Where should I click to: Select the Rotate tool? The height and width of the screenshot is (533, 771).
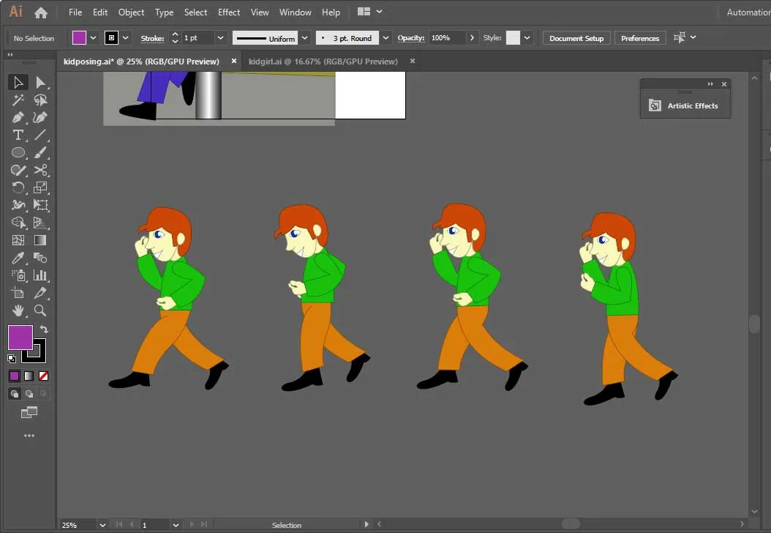[18, 187]
